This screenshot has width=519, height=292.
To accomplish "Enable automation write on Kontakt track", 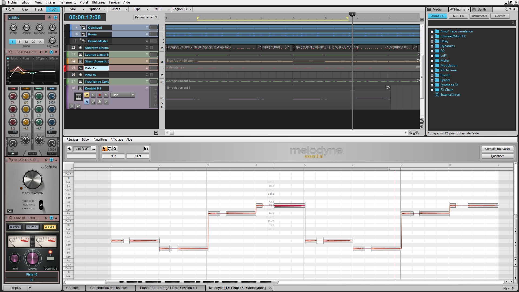I will tap(93, 102).
